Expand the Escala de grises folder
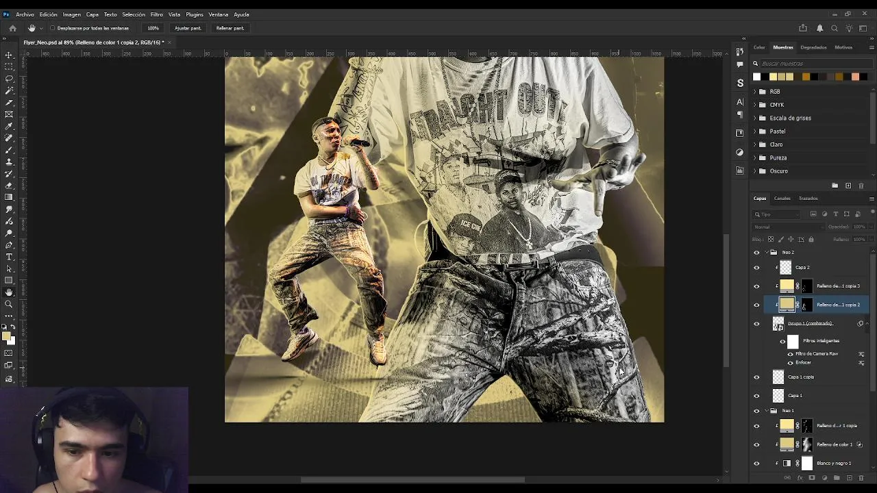The width and height of the screenshot is (877, 493). [x=755, y=118]
